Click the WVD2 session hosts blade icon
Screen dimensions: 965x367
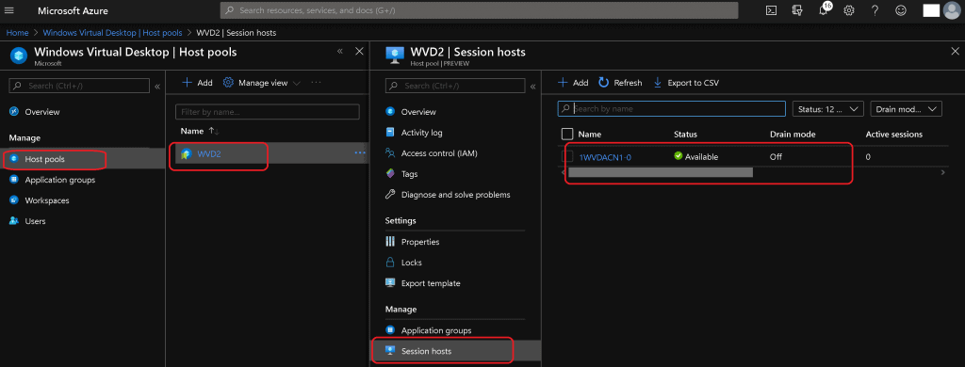point(395,56)
